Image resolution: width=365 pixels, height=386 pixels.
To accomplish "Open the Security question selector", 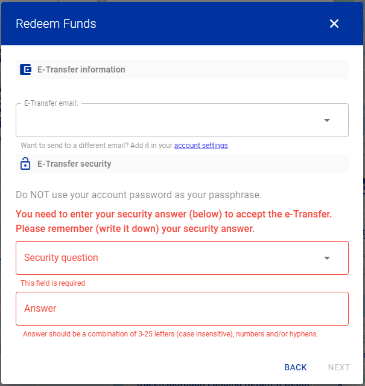I will [x=182, y=258].
